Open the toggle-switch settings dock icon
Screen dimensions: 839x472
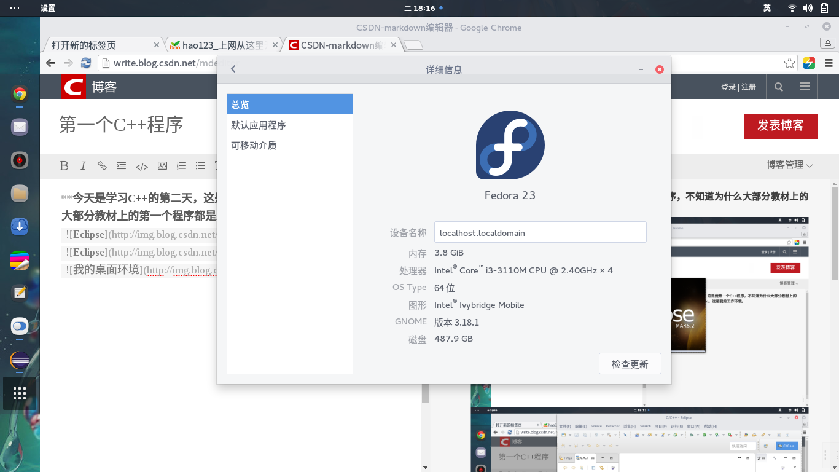tap(20, 326)
